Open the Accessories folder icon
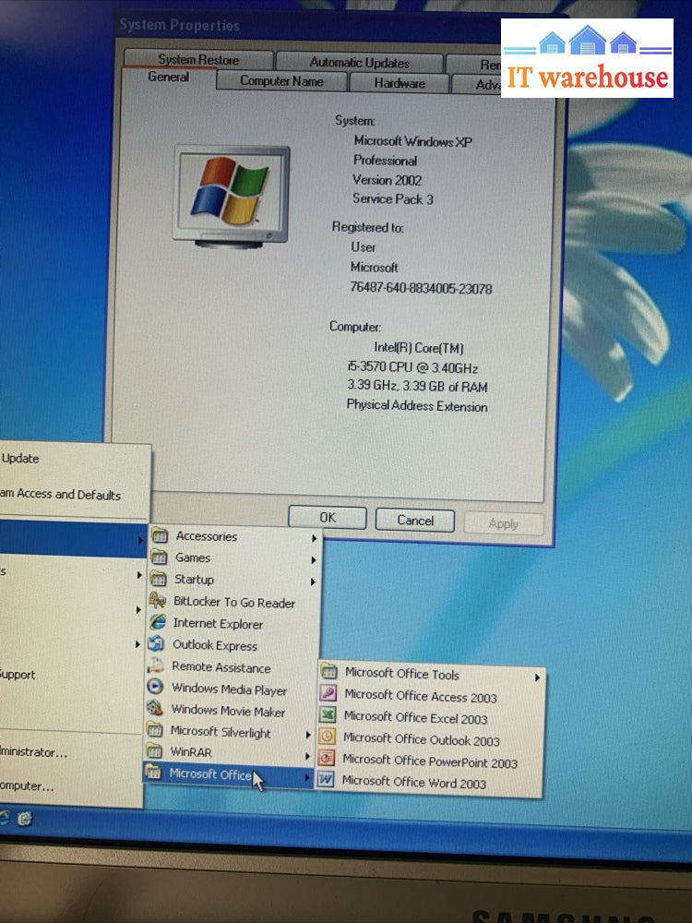Image resolution: width=692 pixels, height=923 pixels. point(160,535)
